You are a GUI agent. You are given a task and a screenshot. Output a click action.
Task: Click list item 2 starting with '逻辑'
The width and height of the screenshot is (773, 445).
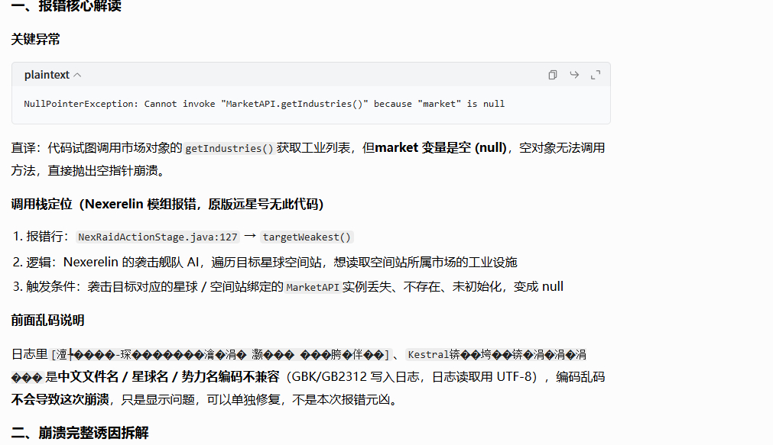click(x=271, y=263)
